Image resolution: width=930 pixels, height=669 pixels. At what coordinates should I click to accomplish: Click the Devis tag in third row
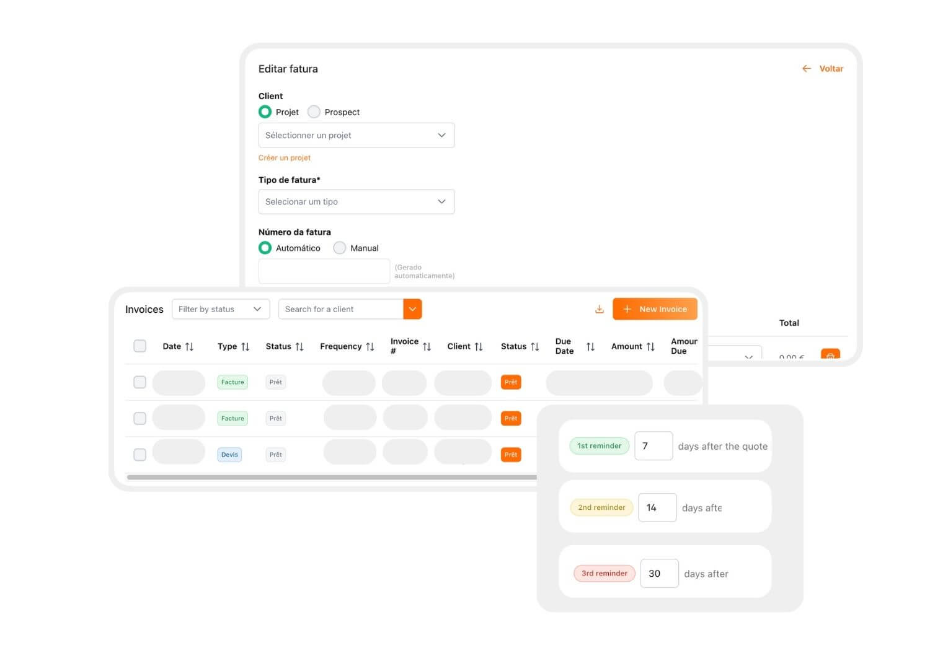coord(229,455)
